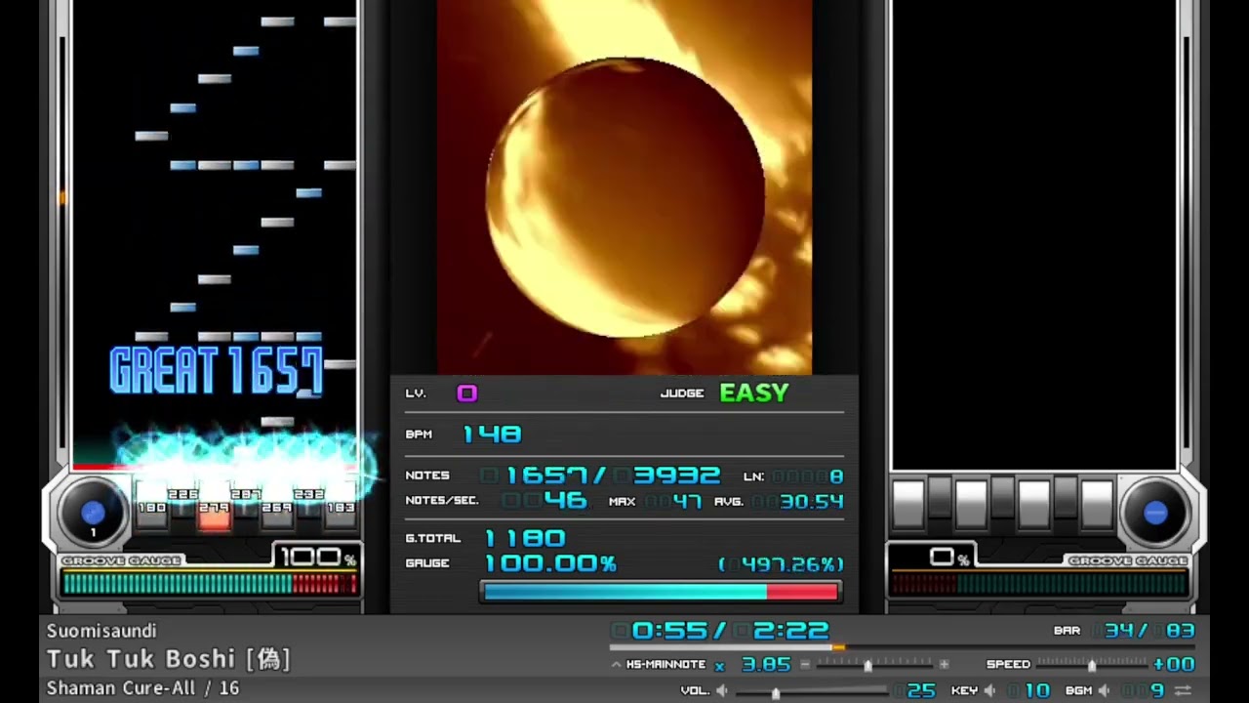
Task: Click the (497.26%) gauge text
Action: pos(781,564)
